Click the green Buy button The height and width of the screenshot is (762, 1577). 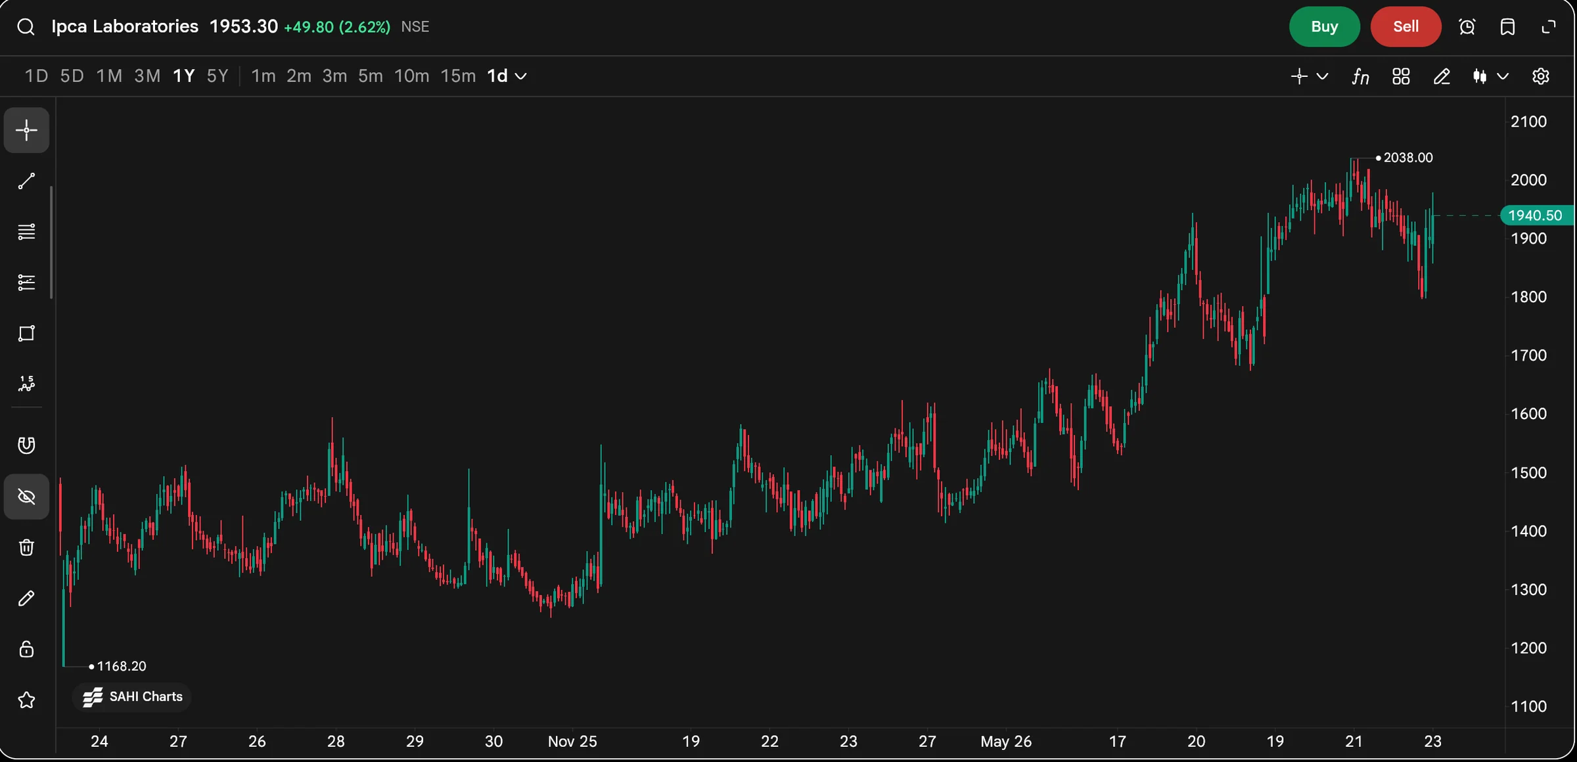(1324, 27)
